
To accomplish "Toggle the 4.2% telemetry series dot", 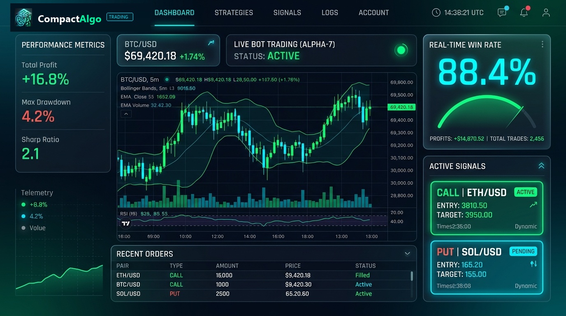I will 23,216.
